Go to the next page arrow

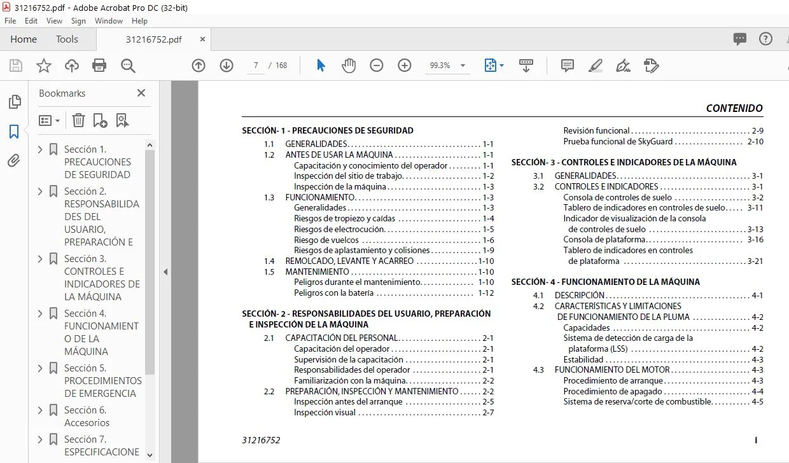[x=227, y=66]
